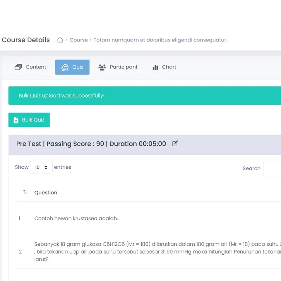Go to the Course breadcrumb link

[x=79, y=40]
